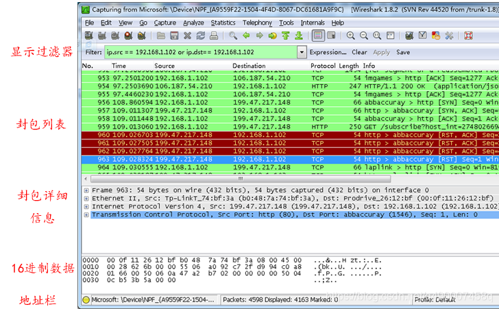Viewport: 499px width, 309px height.
Task: Open the Edit menu
Action: pos(106,23)
